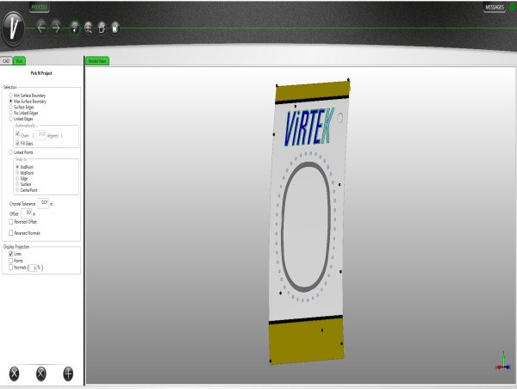Click the middle X button below panel
Screen dimensions: 517x389
(x=40, y=374)
